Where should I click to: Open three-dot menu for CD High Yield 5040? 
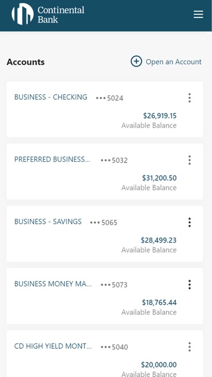click(x=189, y=347)
